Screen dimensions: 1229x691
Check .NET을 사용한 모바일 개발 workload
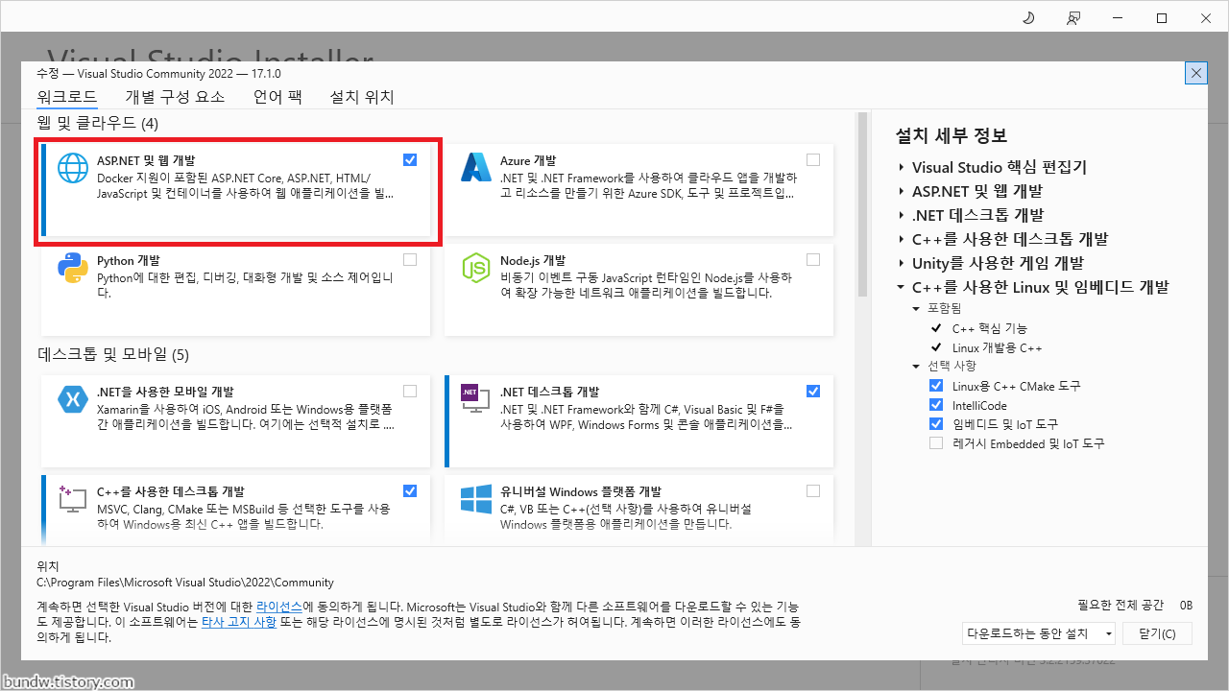[x=410, y=391]
